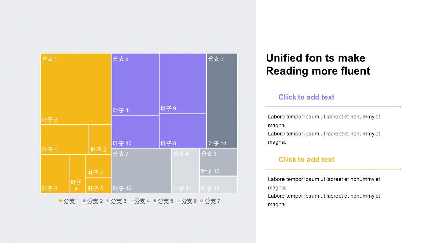Click the purple "Click to add text" heading
The image size is (432, 243).
306,97
